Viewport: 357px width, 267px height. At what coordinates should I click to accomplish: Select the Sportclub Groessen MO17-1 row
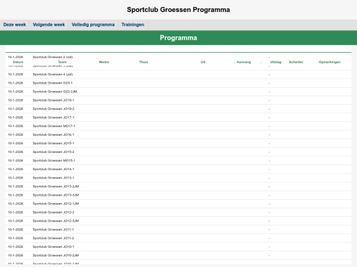coord(178,126)
